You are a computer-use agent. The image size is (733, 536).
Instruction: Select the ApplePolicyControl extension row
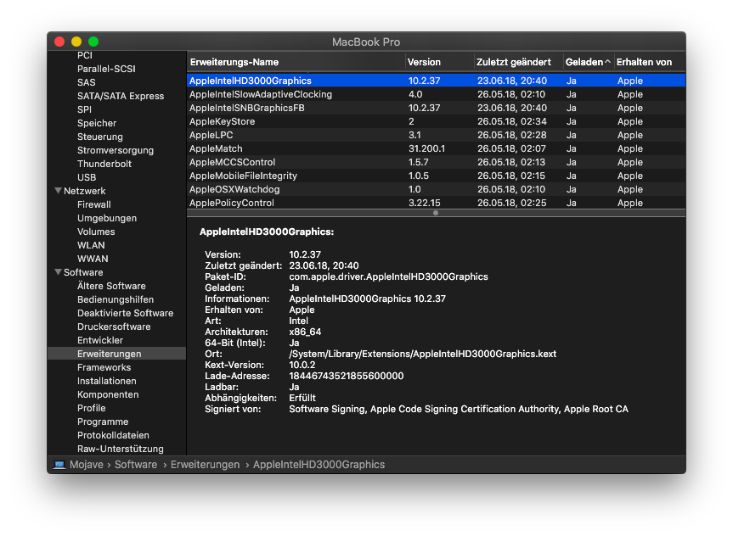point(231,203)
